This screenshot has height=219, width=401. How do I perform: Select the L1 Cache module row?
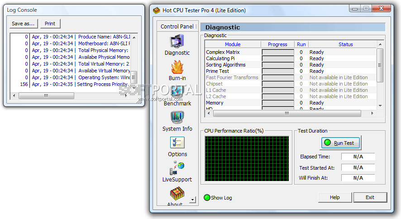(x=291, y=90)
